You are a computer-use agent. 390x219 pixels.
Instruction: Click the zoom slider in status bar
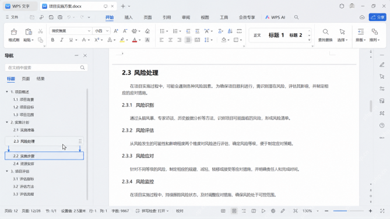[x=348, y=211]
